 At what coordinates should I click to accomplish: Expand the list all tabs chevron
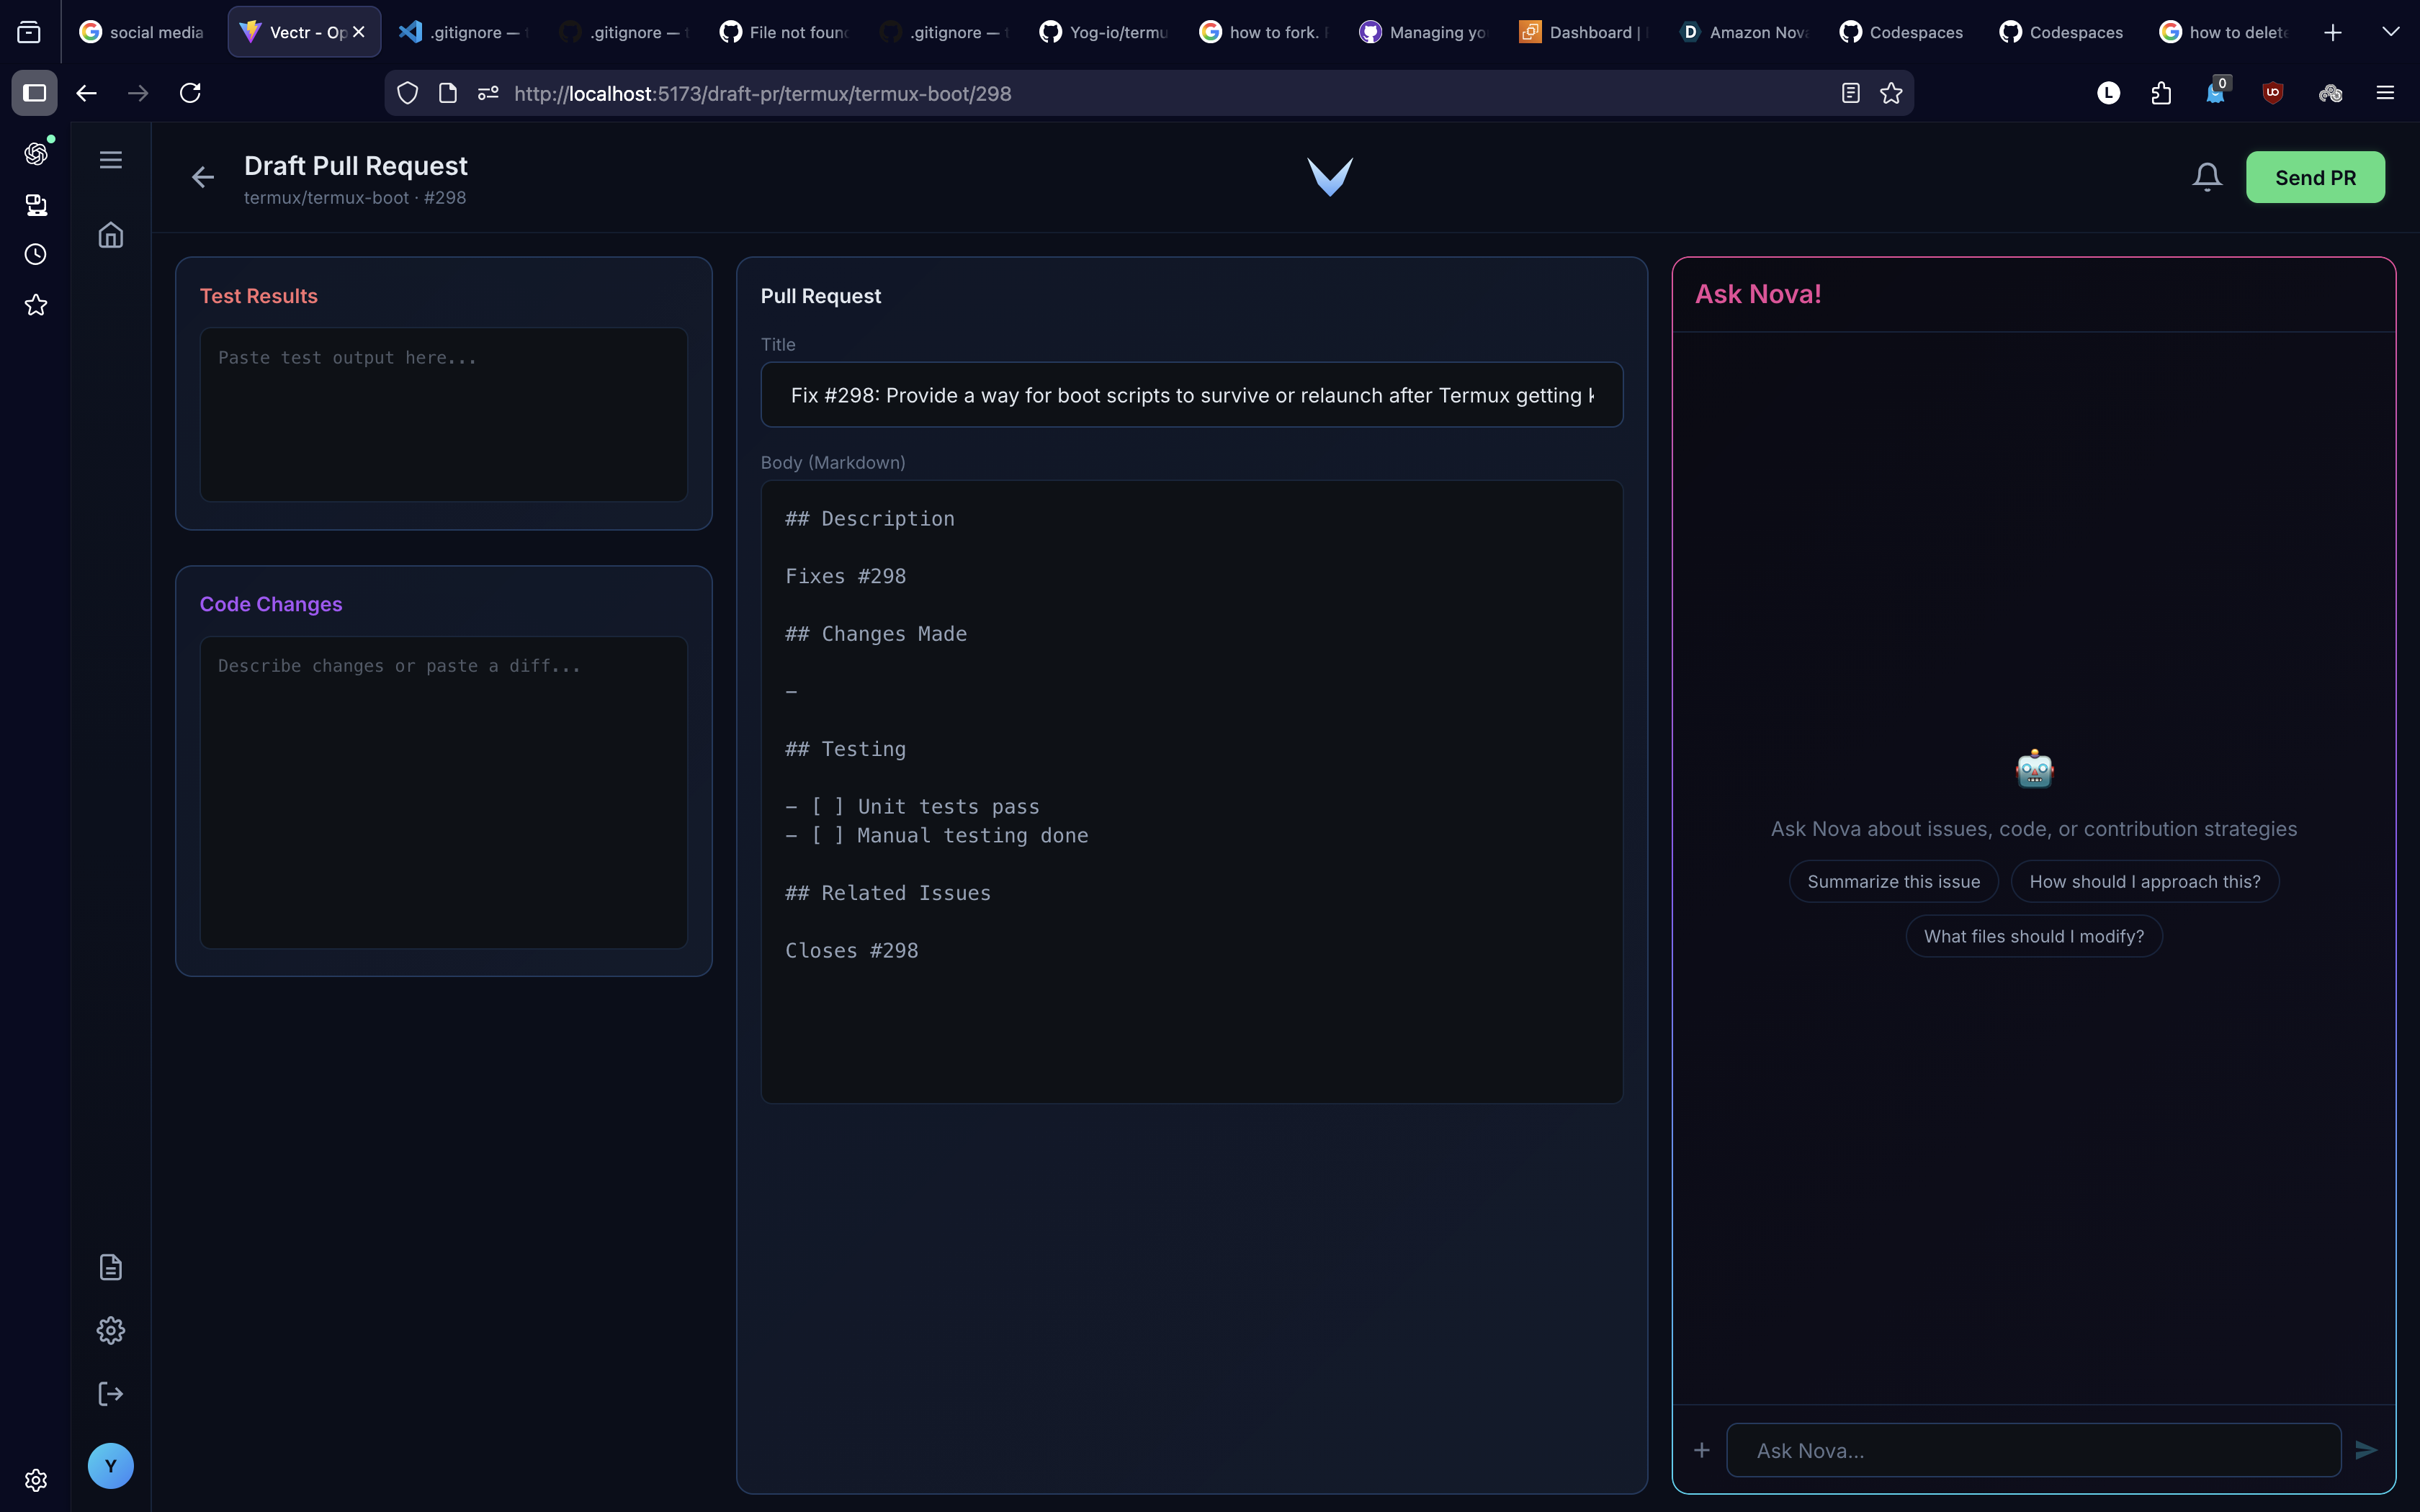click(2390, 32)
